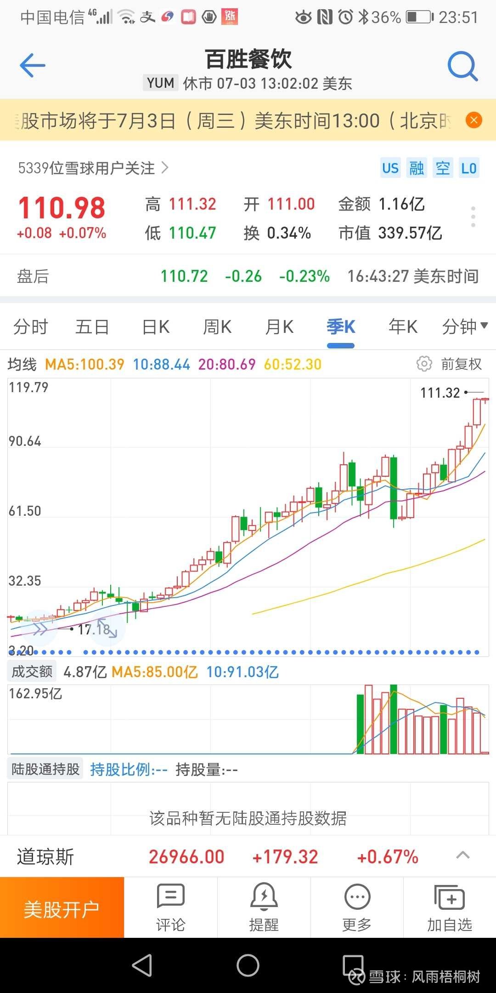Open chart settings gear icon
This screenshot has width=496, height=993.
[x=424, y=364]
